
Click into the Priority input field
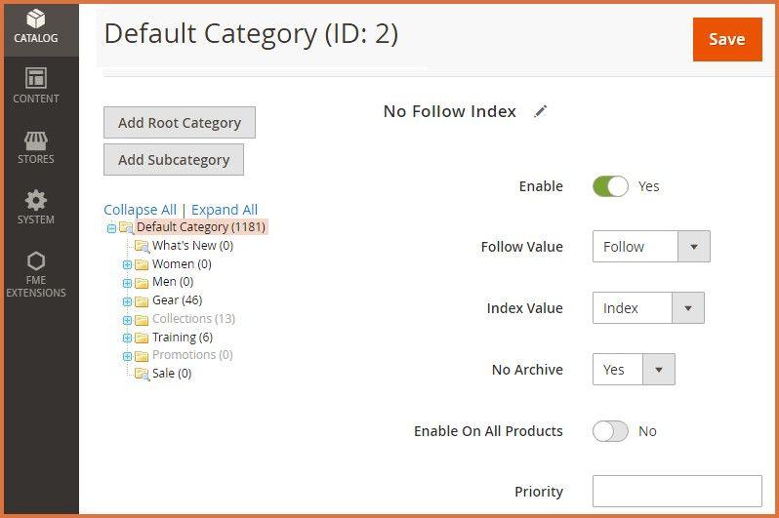(676, 492)
